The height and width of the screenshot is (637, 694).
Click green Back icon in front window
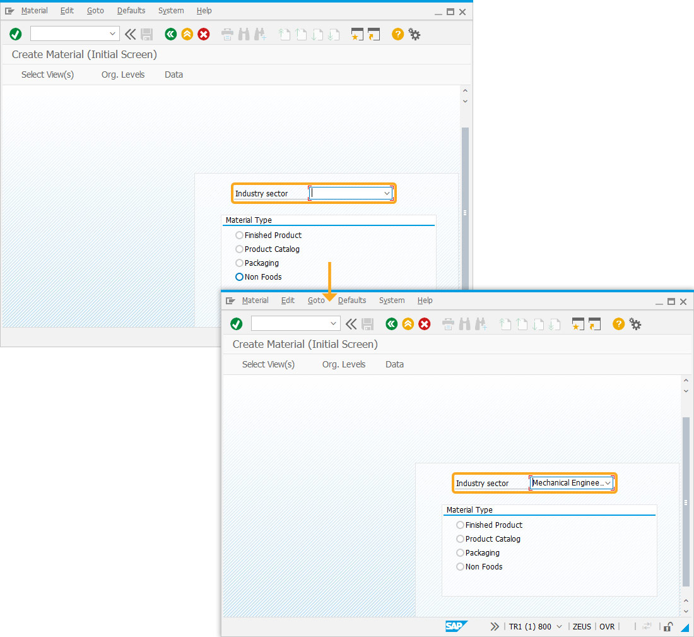392,324
